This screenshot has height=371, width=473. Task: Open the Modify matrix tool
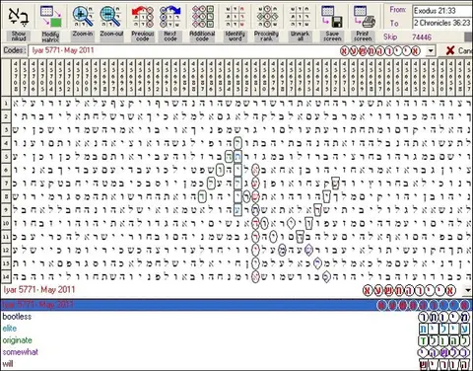pyautogui.click(x=50, y=17)
